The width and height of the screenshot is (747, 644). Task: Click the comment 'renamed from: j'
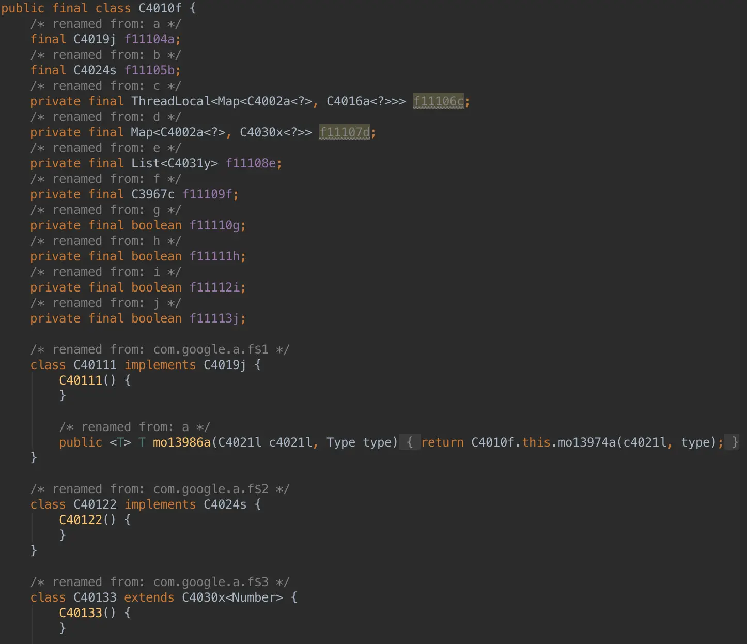pos(106,303)
